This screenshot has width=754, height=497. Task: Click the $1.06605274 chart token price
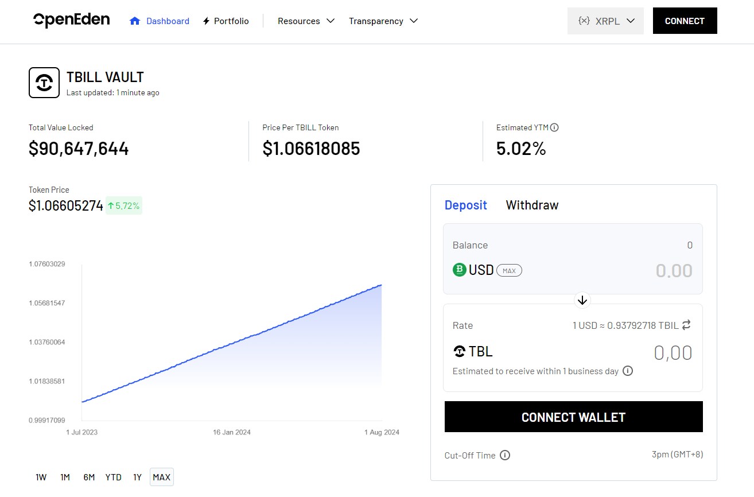click(66, 205)
